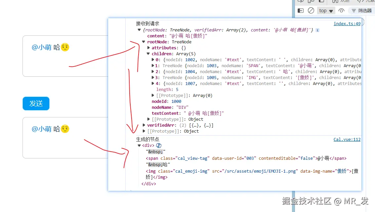Click the @小萌 mention in the top editor
This screenshot has width=375, height=212.
(41, 47)
